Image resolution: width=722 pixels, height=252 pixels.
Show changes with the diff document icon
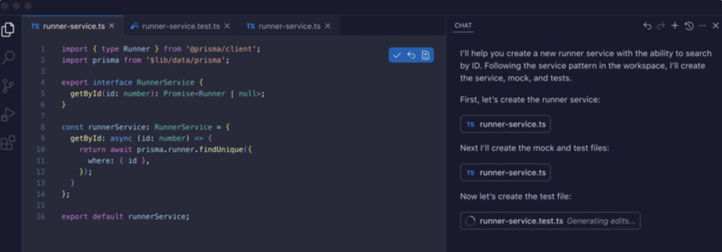pyautogui.click(x=425, y=55)
